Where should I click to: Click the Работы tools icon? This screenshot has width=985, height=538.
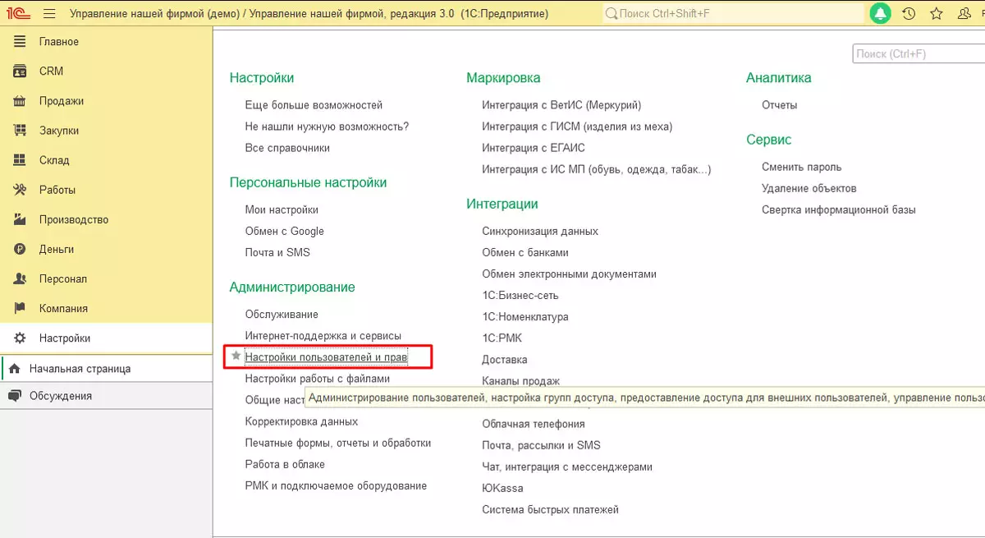pos(21,190)
